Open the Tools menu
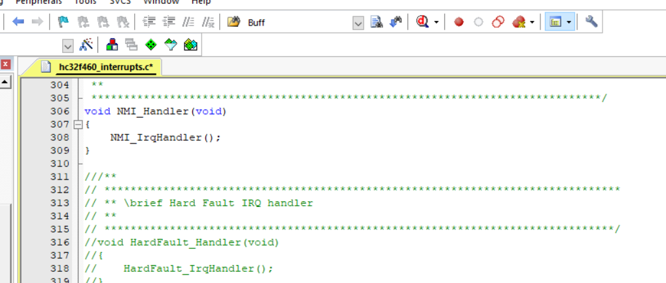Image resolution: width=666 pixels, height=283 pixels. click(x=85, y=2)
